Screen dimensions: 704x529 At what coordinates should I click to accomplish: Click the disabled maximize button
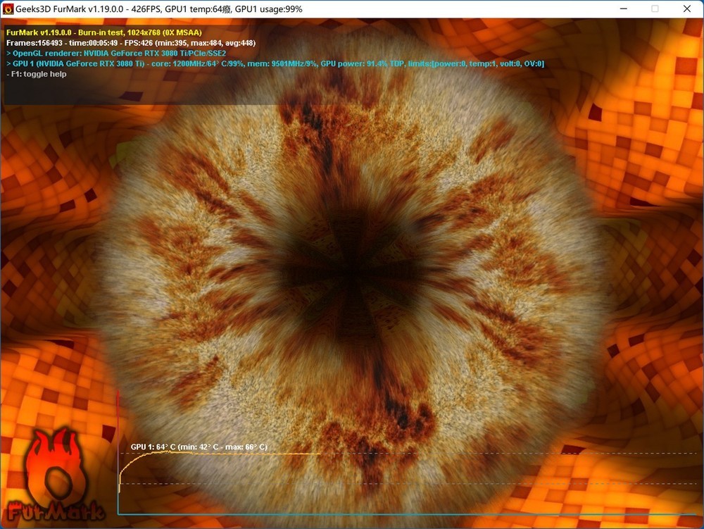(x=655, y=8)
